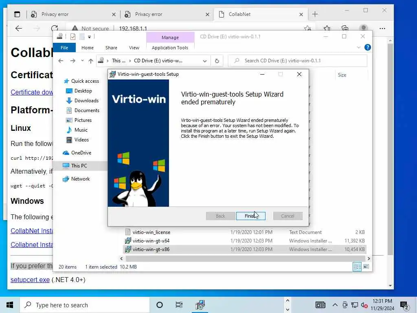Show hidden system tray icons
The image size is (417, 313).
(335, 305)
